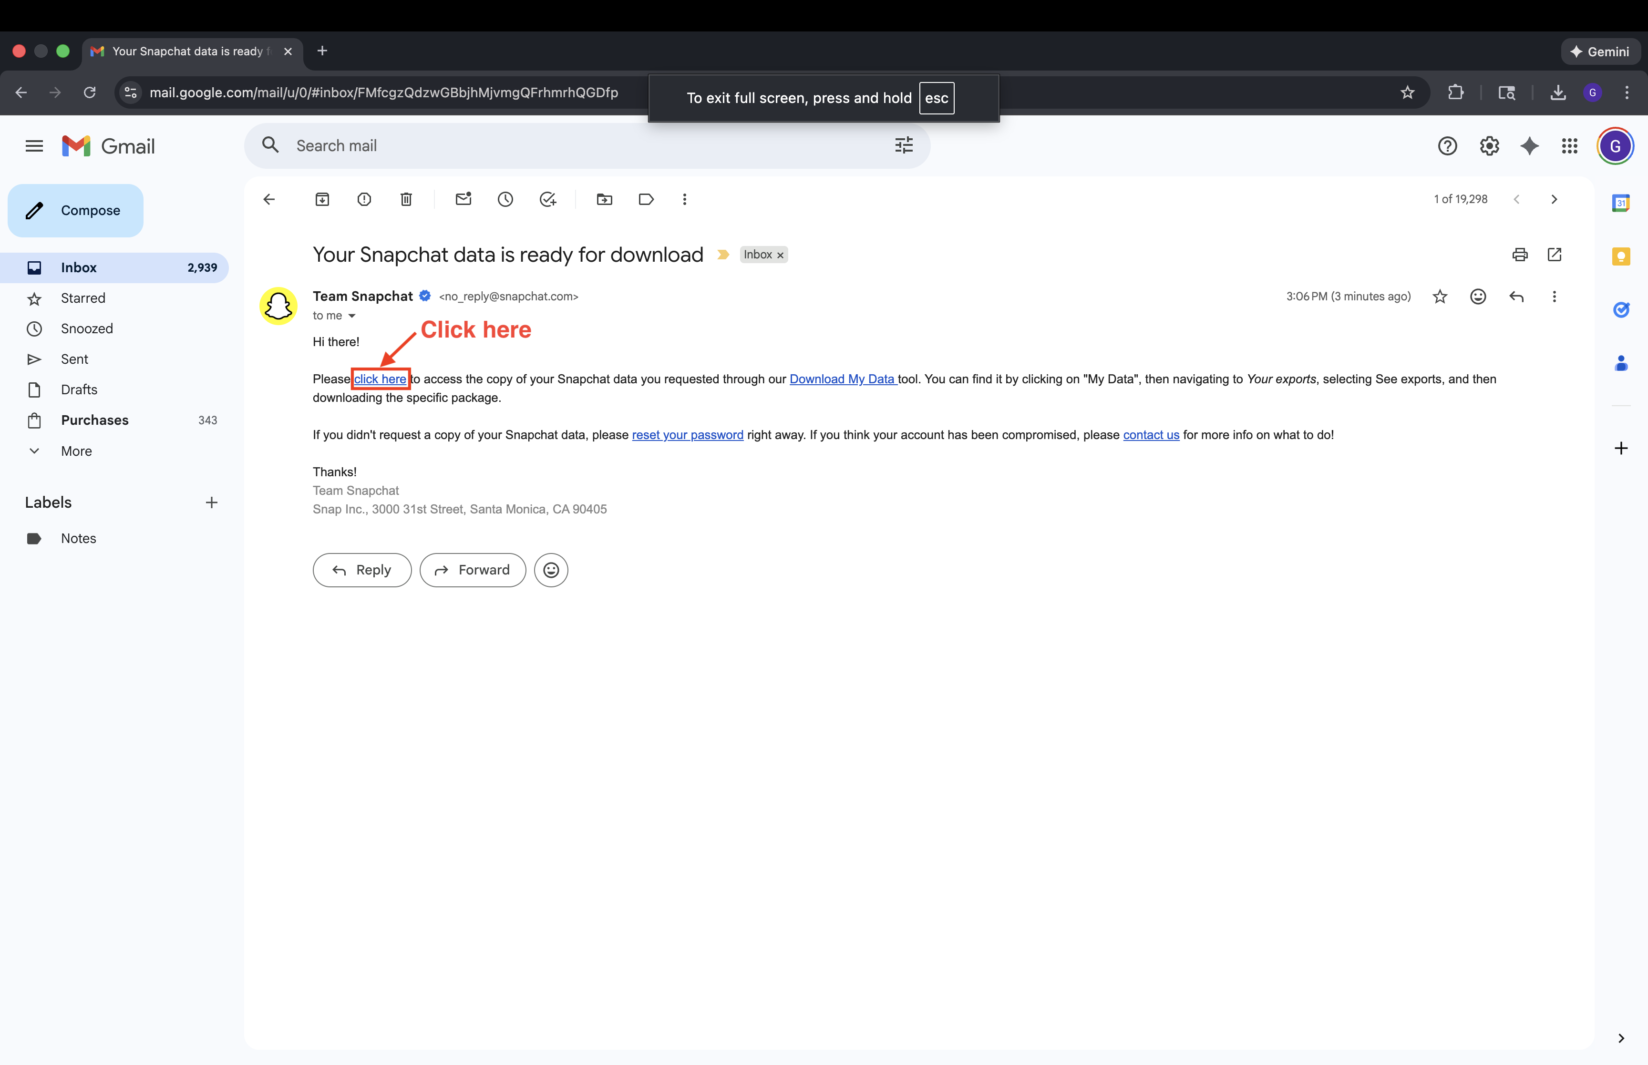Viewport: 1648px width, 1065px height.
Task: Snooze this email
Action: (505, 199)
